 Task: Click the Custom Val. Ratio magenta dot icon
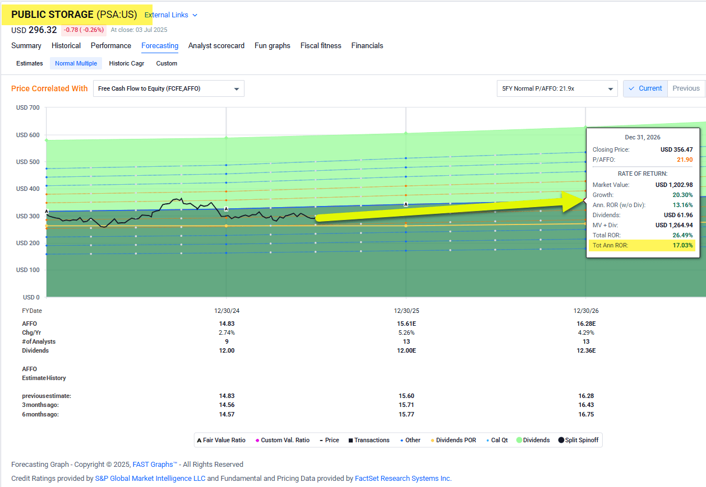coord(257,441)
